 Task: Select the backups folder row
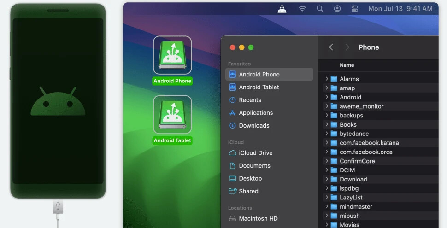coord(351,116)
